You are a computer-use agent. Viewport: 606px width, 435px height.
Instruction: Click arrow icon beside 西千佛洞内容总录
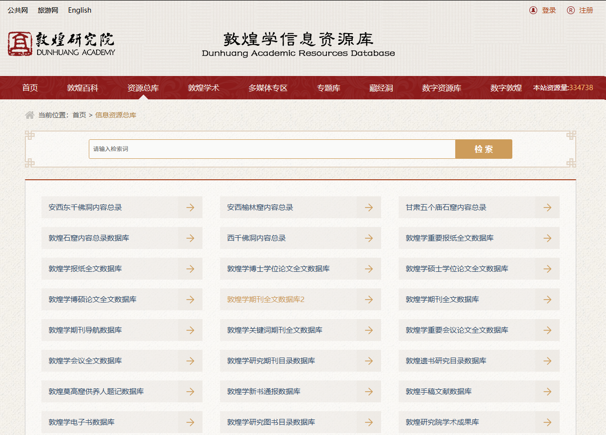369,238
